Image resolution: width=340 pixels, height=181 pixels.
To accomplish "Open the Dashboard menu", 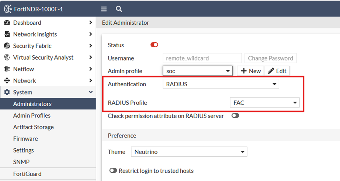I will [x=48, y=23].
